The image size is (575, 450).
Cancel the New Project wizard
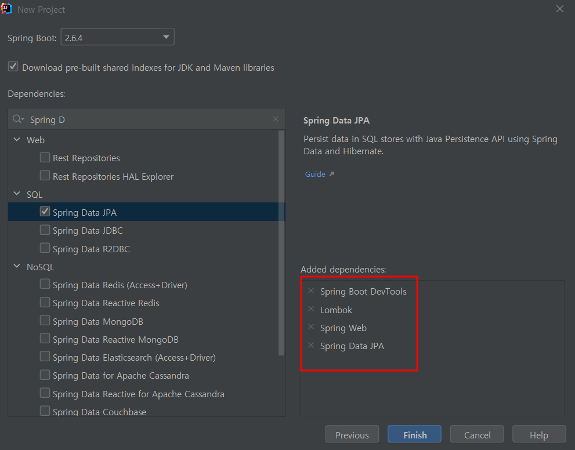click(477, 434)
